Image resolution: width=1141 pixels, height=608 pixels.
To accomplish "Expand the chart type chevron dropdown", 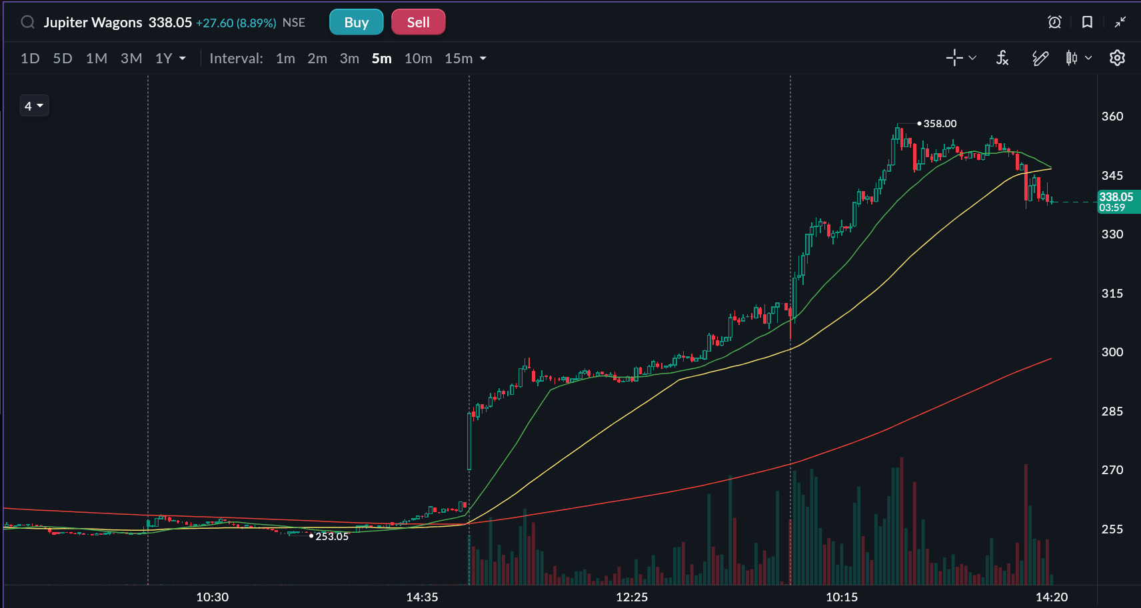I will [1088, 58].
